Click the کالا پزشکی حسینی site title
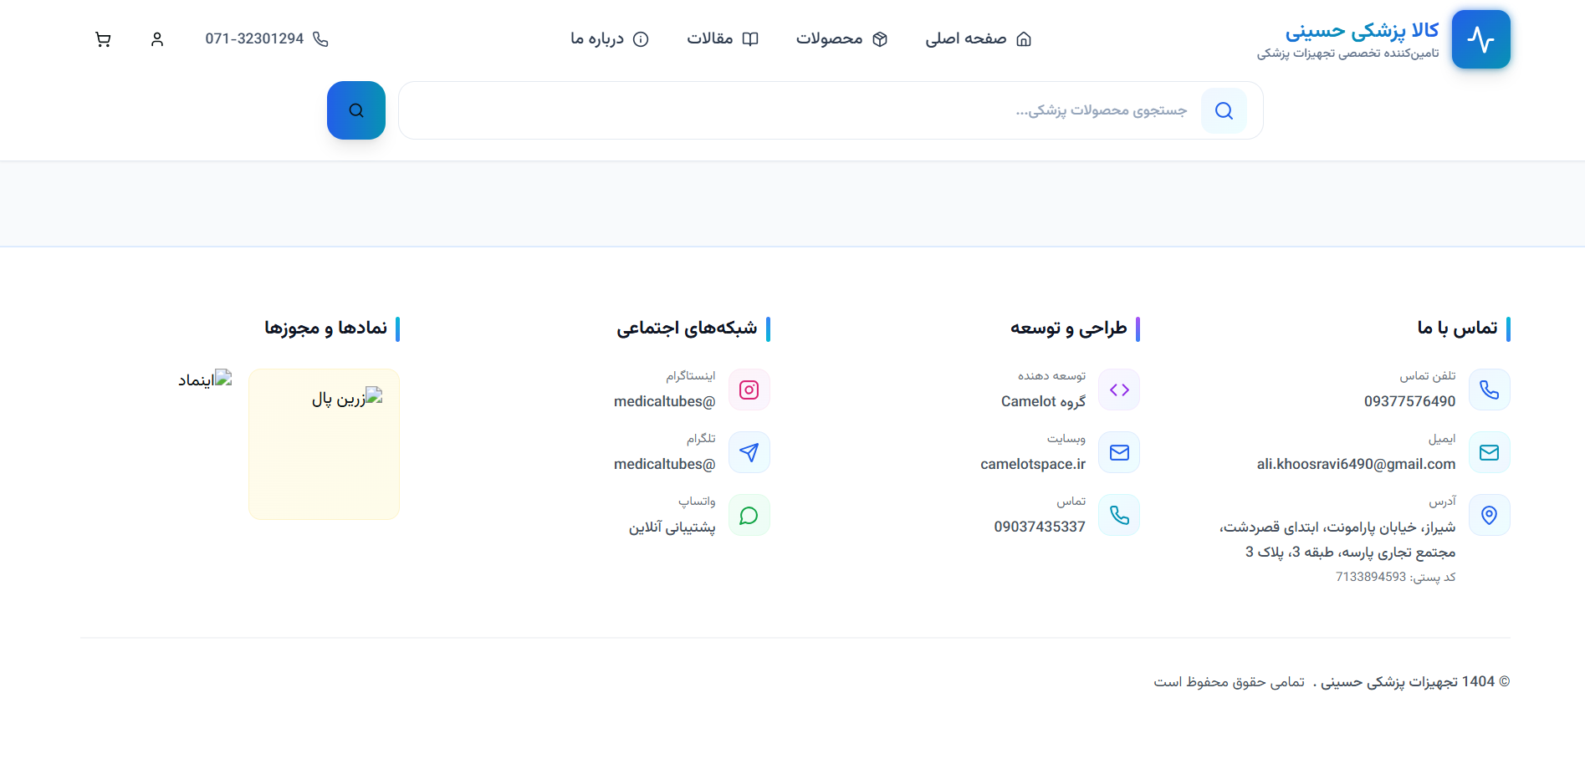 [1362, 31]
